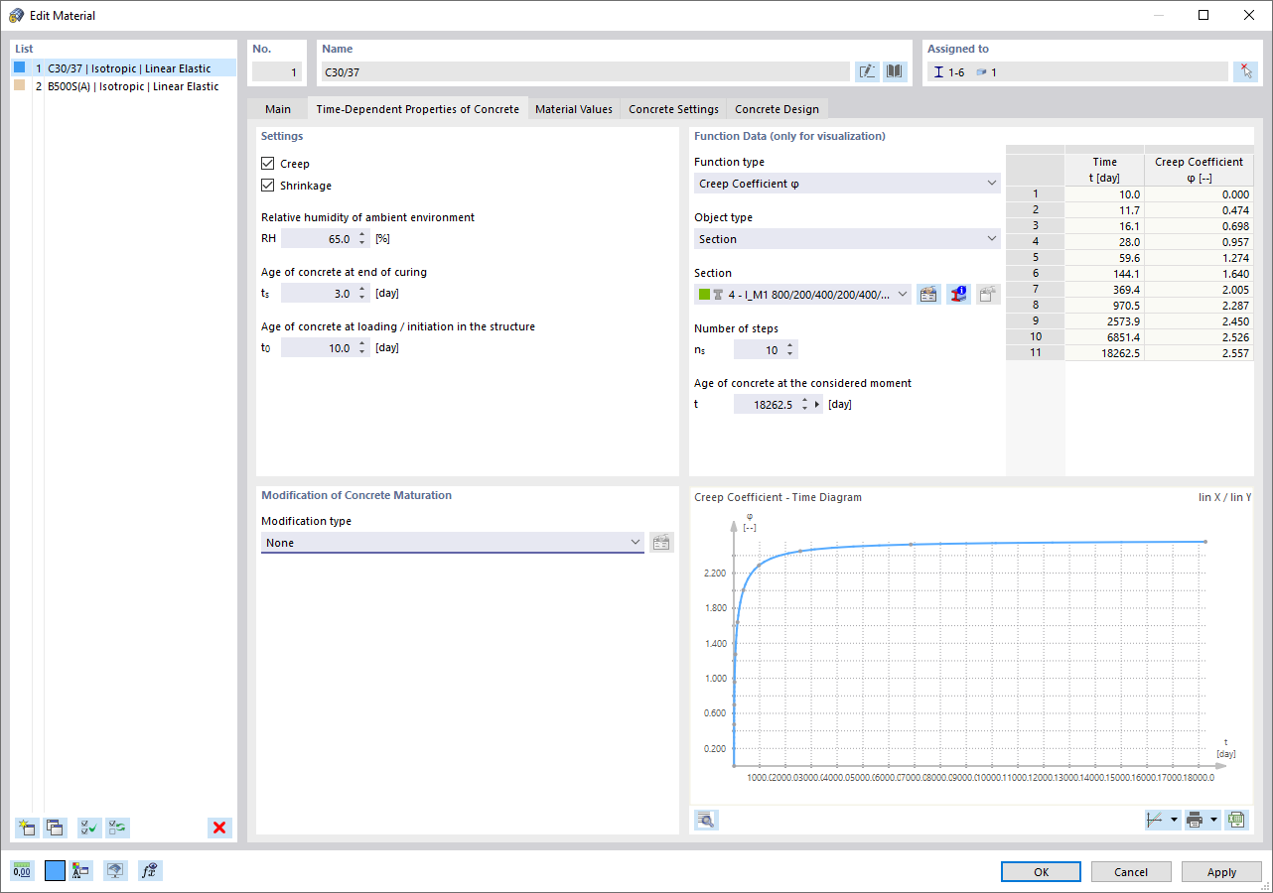Image resolution: width=1273 pixels, height=893 pixels.
Task: Invert the list selection with the swap icon
Action: click(x=117, y=828)
